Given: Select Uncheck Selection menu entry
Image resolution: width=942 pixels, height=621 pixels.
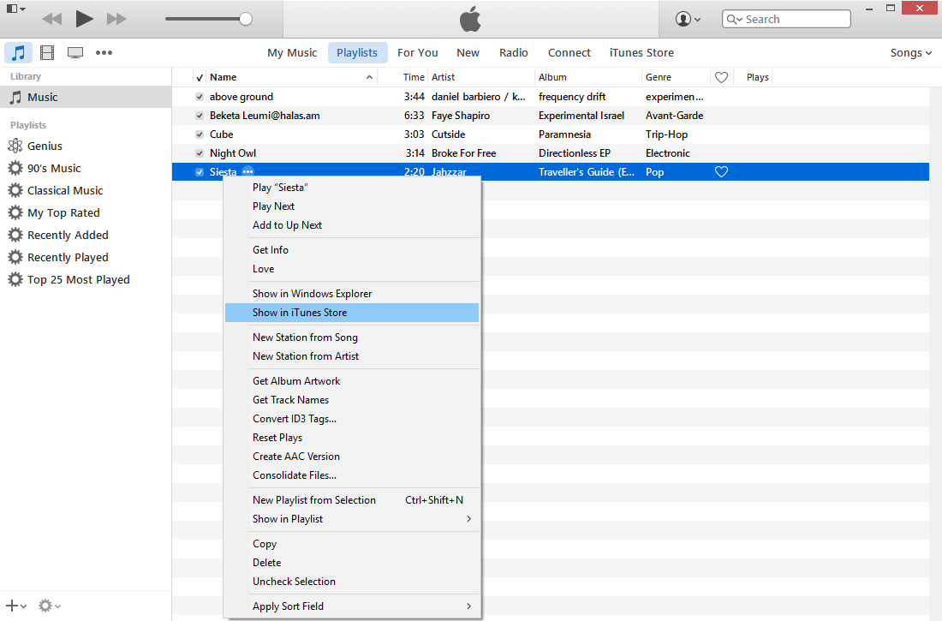Looking at the screenshot, I should click(x=352, y=582).
